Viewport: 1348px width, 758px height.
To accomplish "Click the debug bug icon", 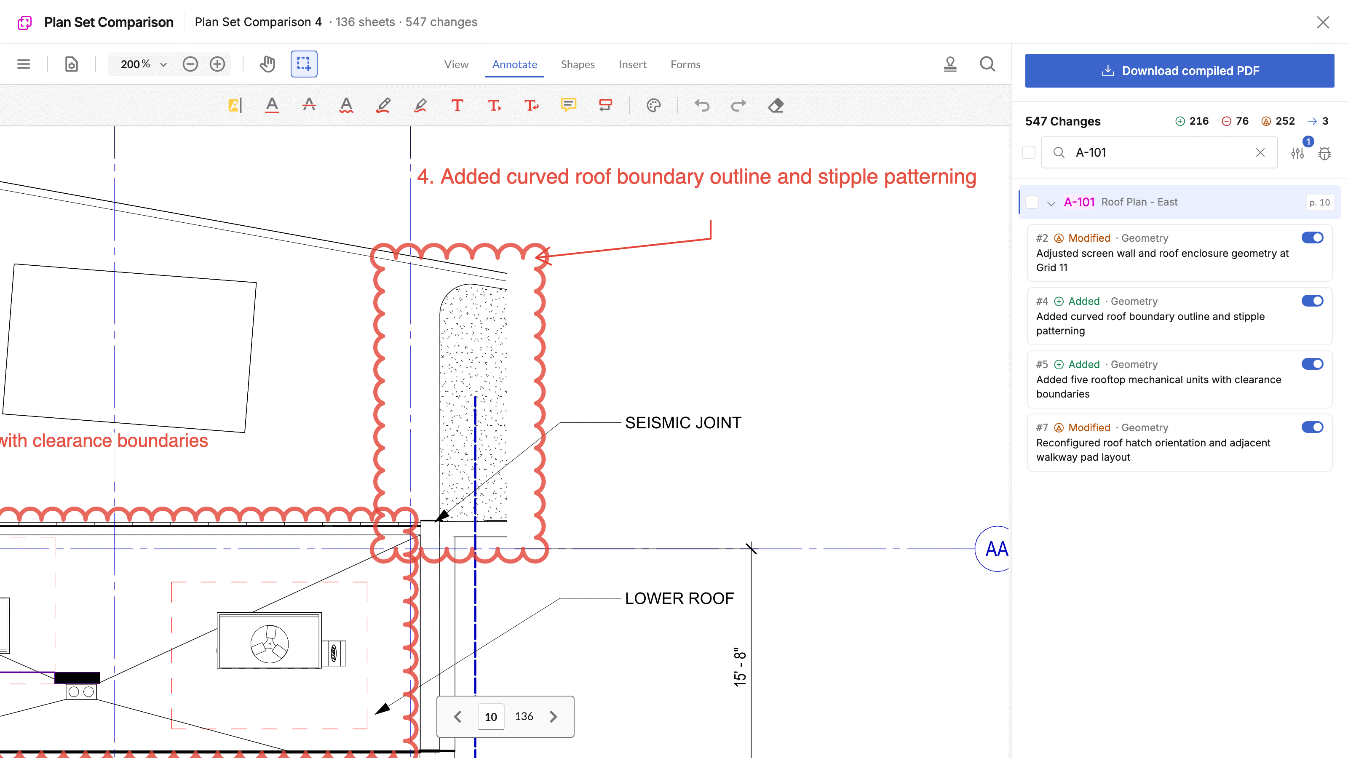I will [x=1324, y=153].
